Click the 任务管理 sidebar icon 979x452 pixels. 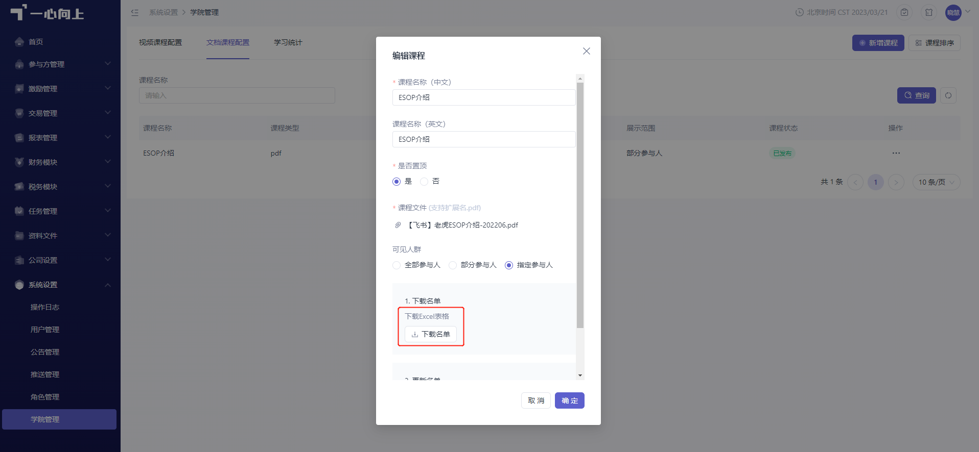19,211
